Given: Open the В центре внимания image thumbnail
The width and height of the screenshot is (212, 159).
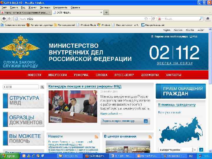Looking at the screenshot, I should (128, 147).
